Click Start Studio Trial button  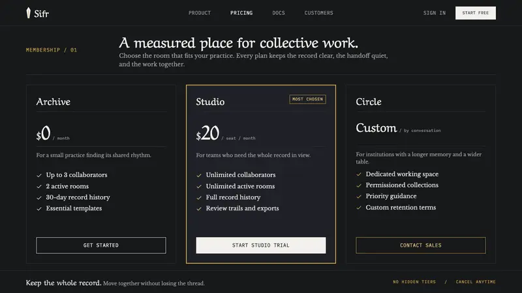pos(260,245)
